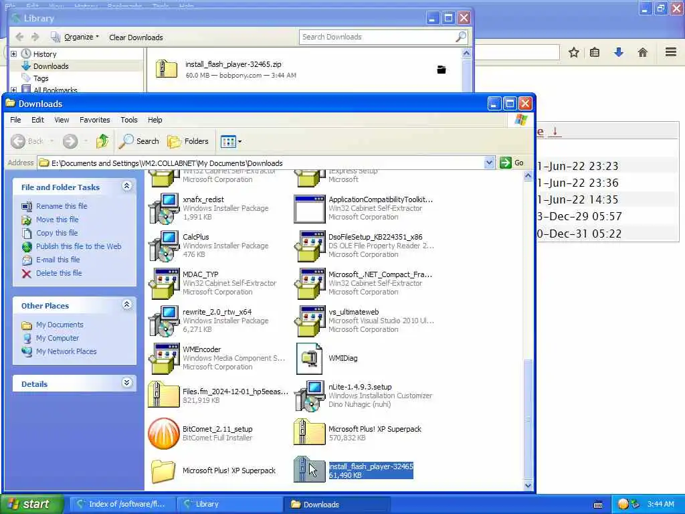Screen dimensions: 685x514
Task: Select the WMIDiag file icon
Action: coord(309,359)
